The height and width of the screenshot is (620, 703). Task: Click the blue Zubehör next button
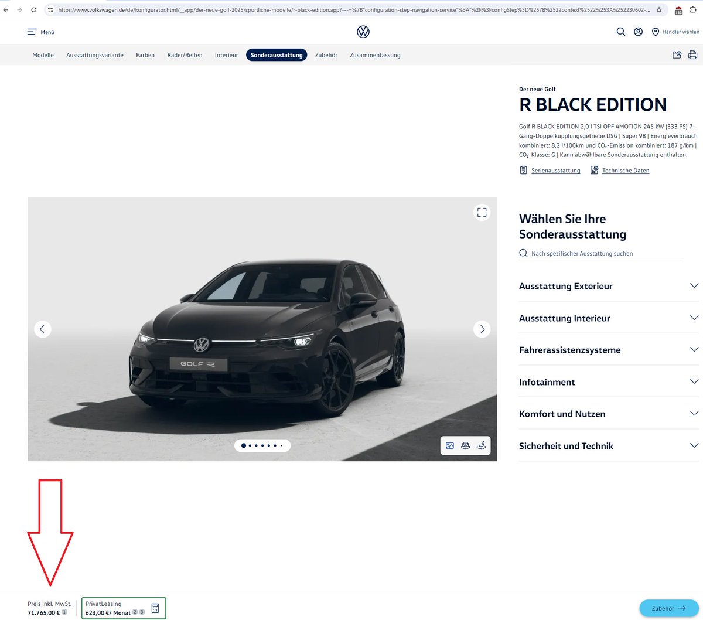click(669, 608)
